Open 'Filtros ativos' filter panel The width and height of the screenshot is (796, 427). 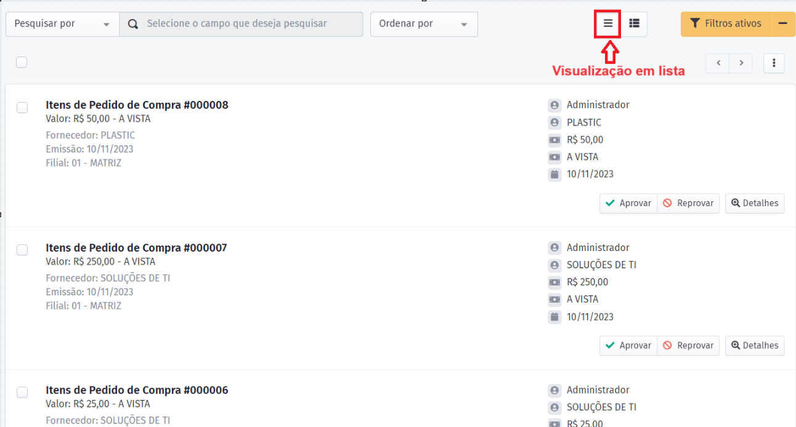[x=725, y=24]
